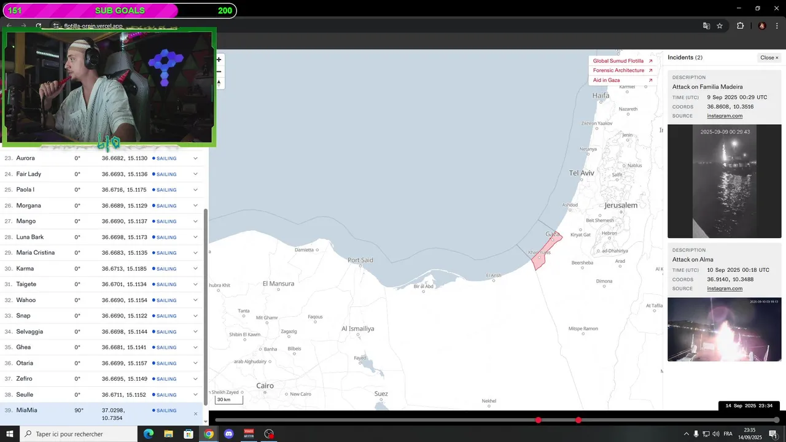Viewport: 786px width, 442px height.
Task: Open OBS Studio taskbar icon
Action: point(269,434)
